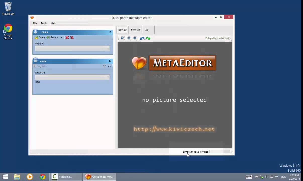This screenshot has width=303, height=181.
Task: Select the Google Chrome desktop shortcut
Action: [x=8, y=32]
